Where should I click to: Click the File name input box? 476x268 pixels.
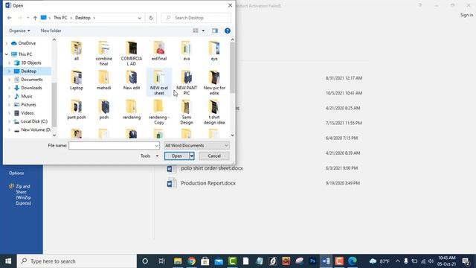(x=114, y=146)
